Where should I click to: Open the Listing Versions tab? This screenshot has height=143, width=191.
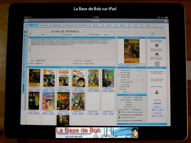point(70,25)
